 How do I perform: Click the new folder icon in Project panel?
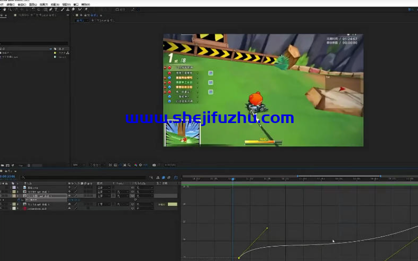click(3, 165)
